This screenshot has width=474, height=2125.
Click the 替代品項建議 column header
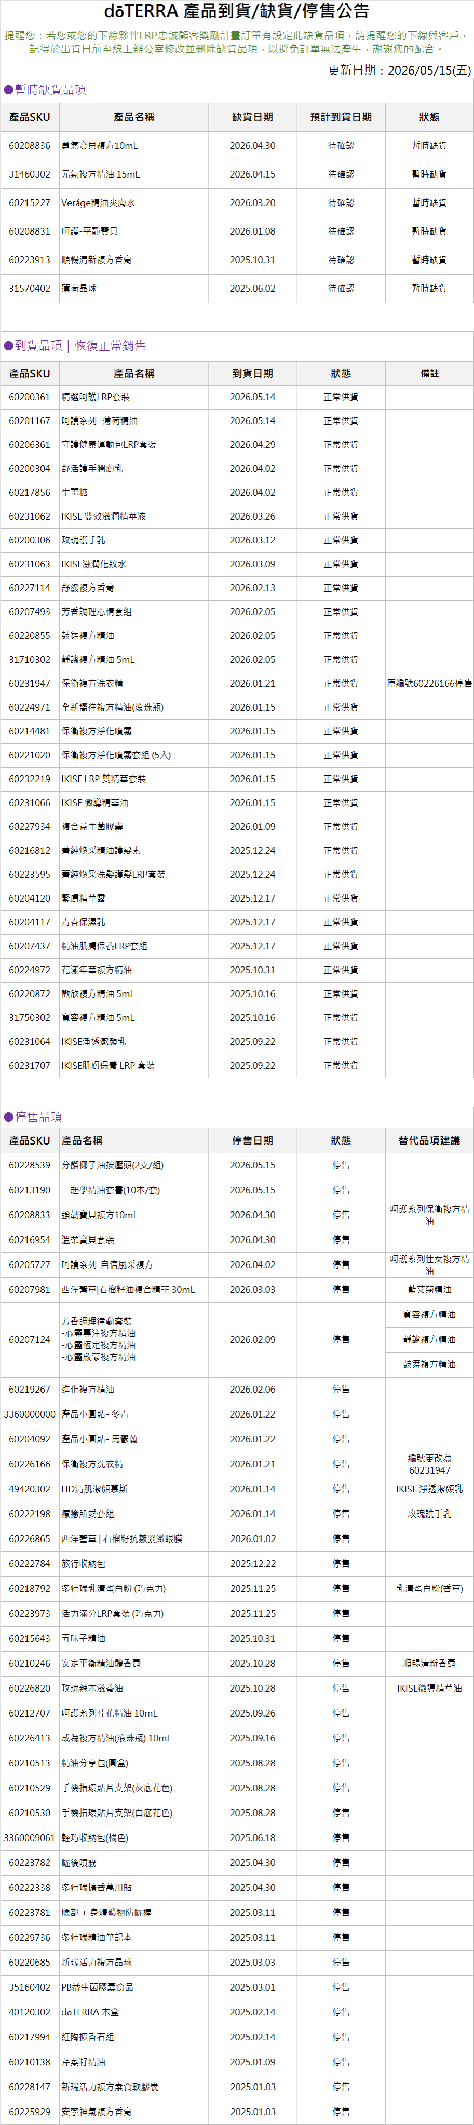click(x=429, y=1141)
